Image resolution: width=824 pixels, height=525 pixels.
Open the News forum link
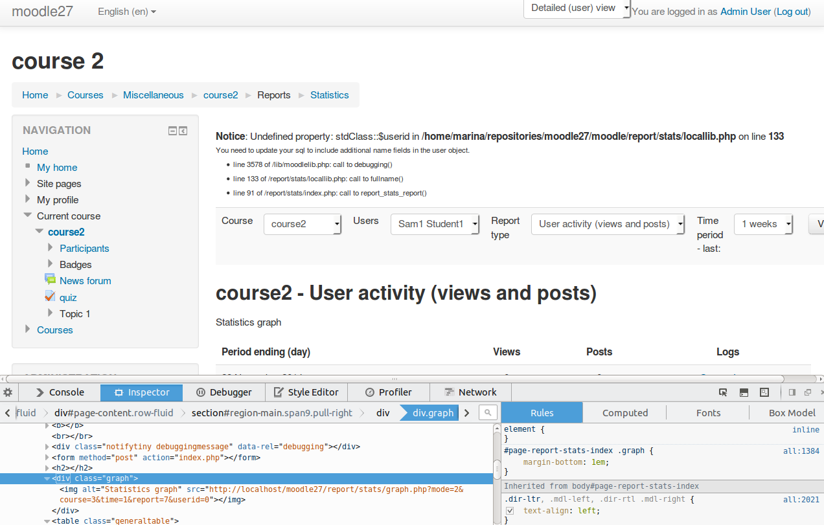tap(86, 281)
